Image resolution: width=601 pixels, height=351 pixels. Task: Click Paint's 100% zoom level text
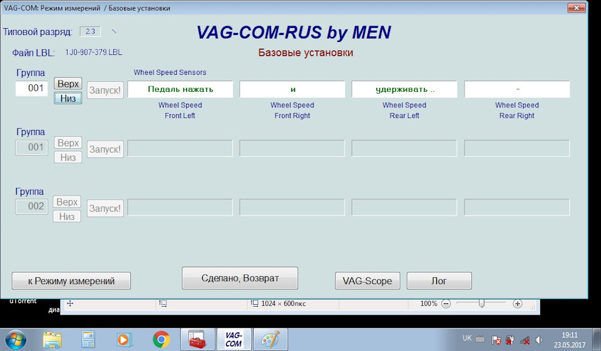(x=428, y=304)
